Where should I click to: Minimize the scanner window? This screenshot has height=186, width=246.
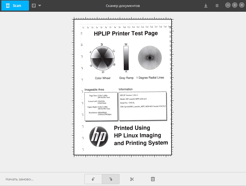point(228,5)
